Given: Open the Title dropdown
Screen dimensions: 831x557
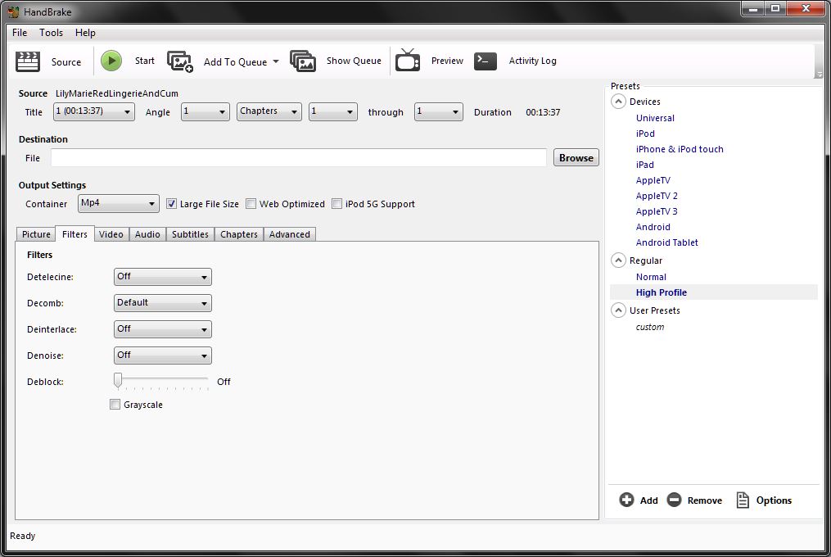Looking at the screenshot, I should point(94,112).
